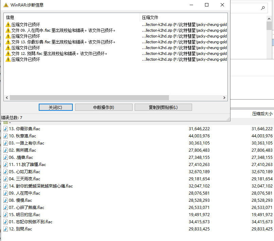Select warning icon for 13. 你最珍貴 error
Screen dimensions: 274x241
coord(8,42)
